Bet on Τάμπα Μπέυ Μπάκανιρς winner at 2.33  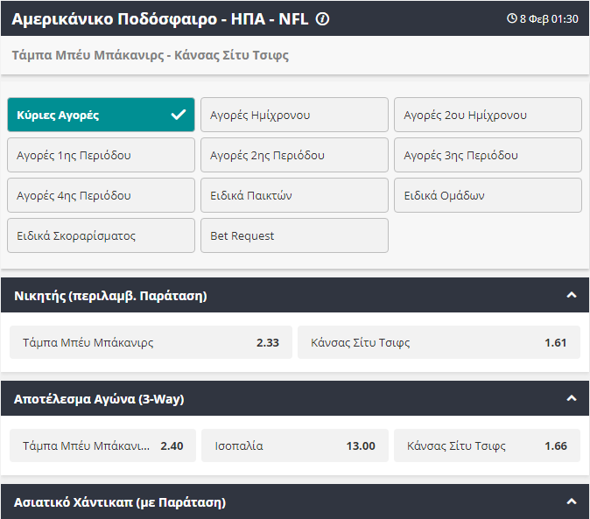[151, 342]
